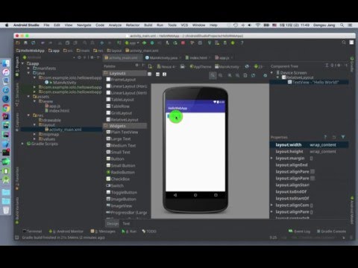
Task: Click the filter funnel icon in Properties
Action: pos(343,137)
